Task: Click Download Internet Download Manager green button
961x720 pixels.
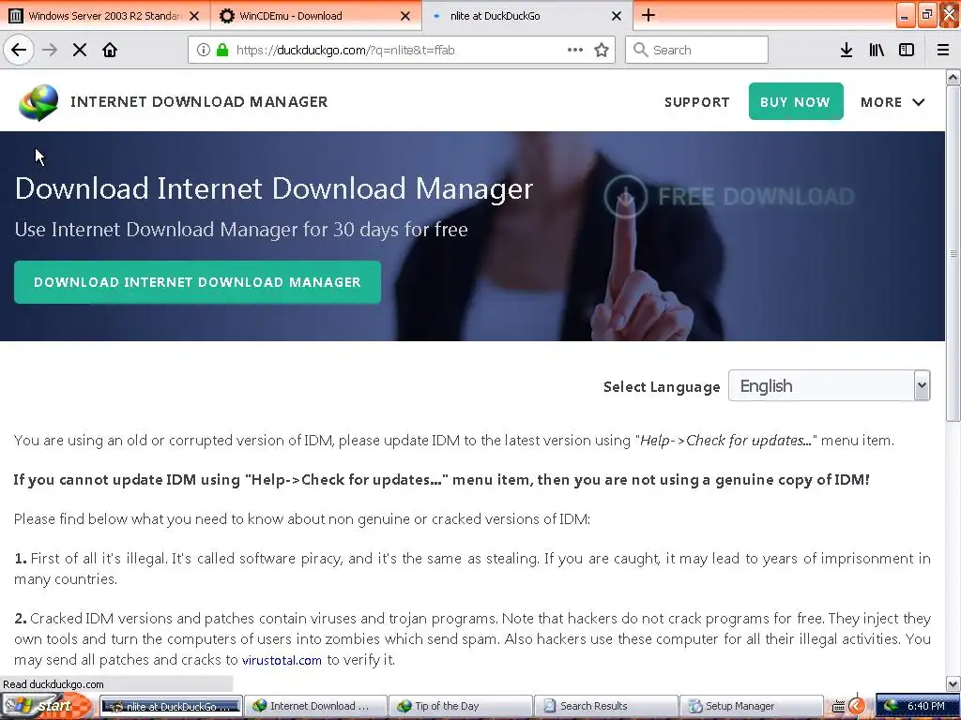Action: tap(197, 282)
